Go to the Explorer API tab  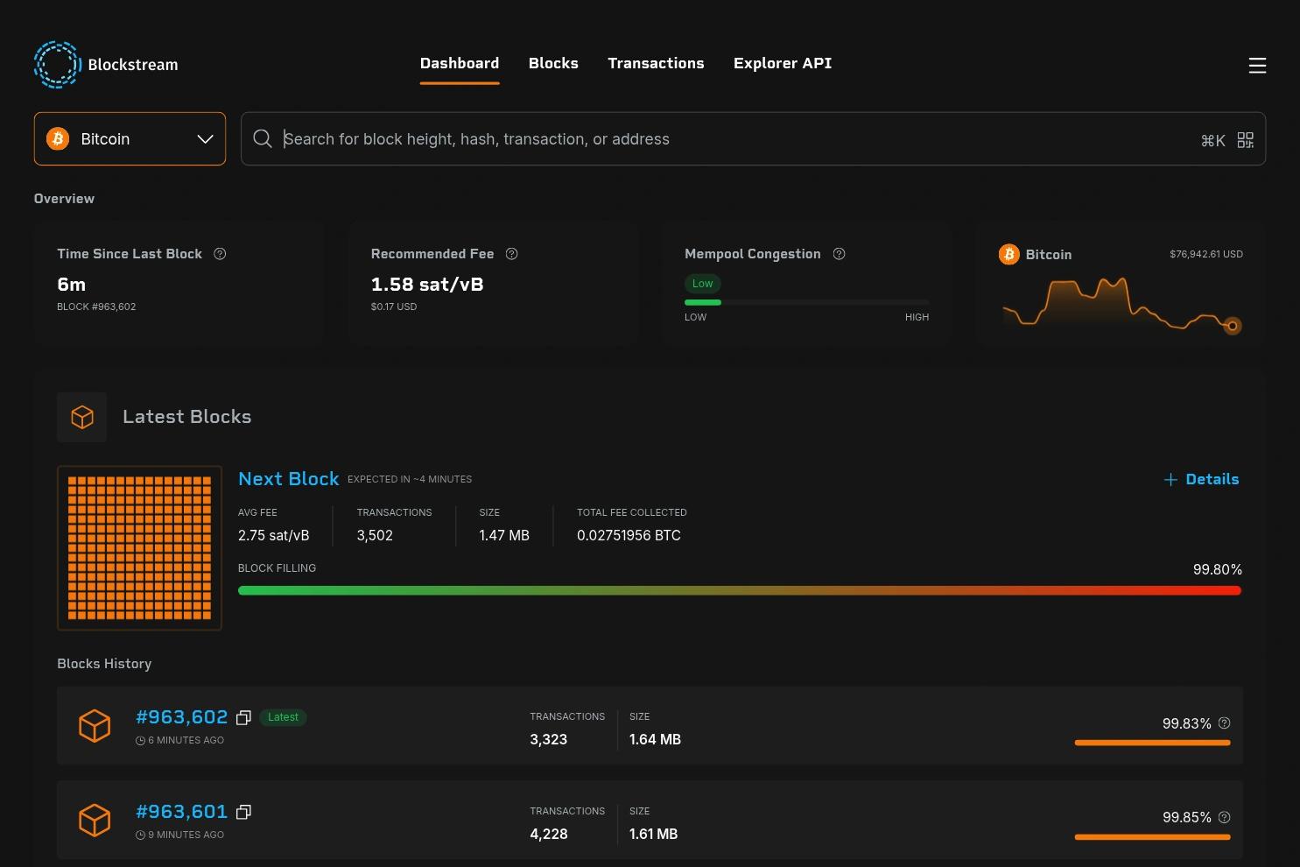point(783,63)
